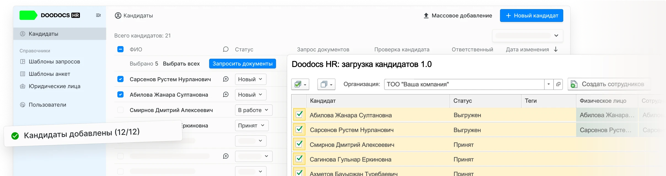Screen dimensions: 666x176
Task: Click the Организация input field
Action: click(464, 84)
